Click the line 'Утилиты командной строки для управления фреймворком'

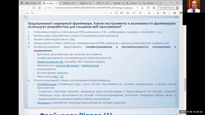click(72, 80)
